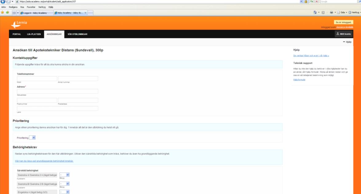Go to LIA-PLATSEN in navigation bar
The image size is (361, 194).
(34, 34)
